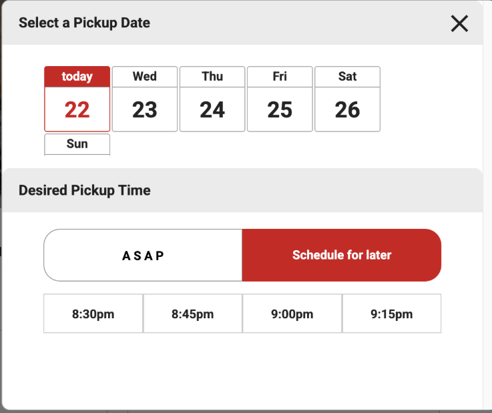Click the 'Desired Pickup Time' section header
This screenshot has width=492, height=413.
tap(85, 190)
